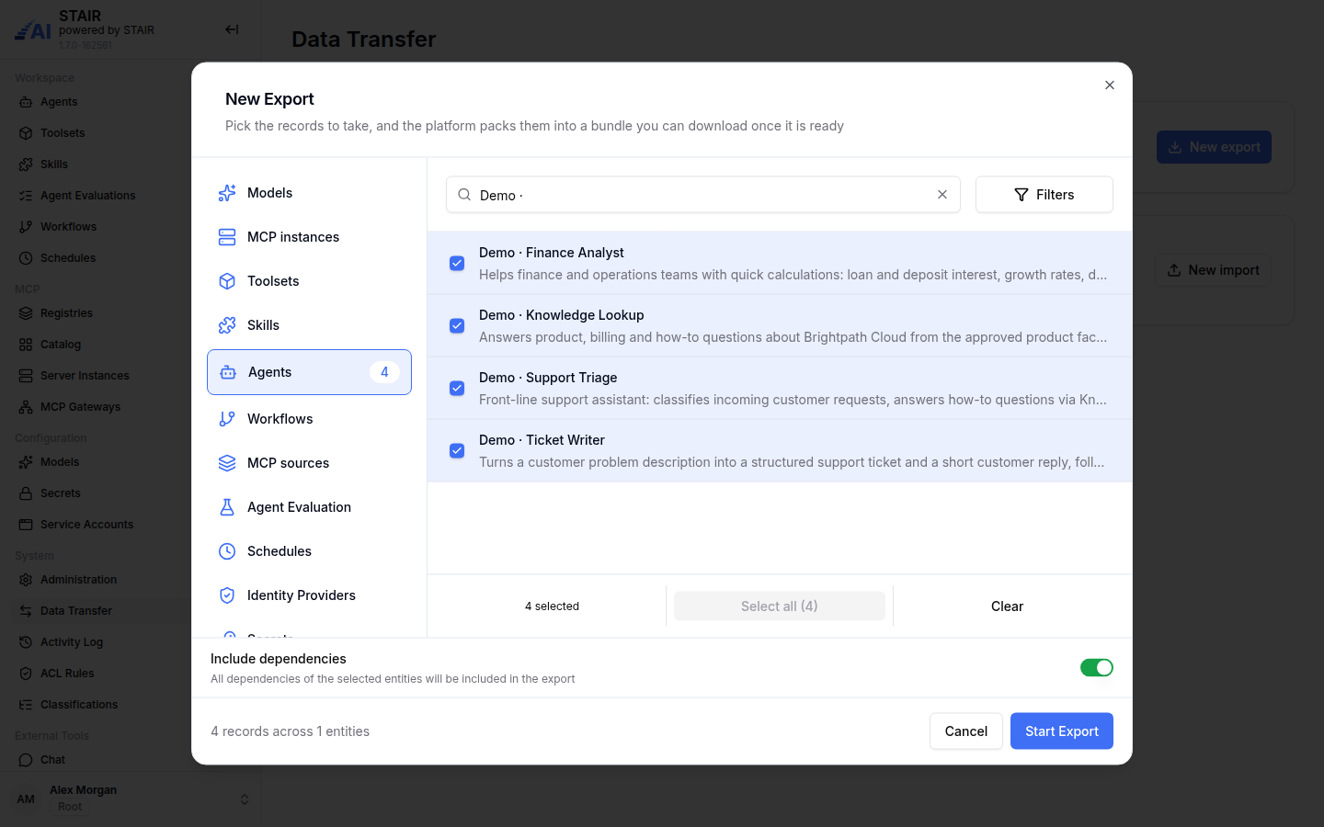This screenshot has height=827, width=1324.
Task: Click into the Demo search field
Action: point(703,195)
